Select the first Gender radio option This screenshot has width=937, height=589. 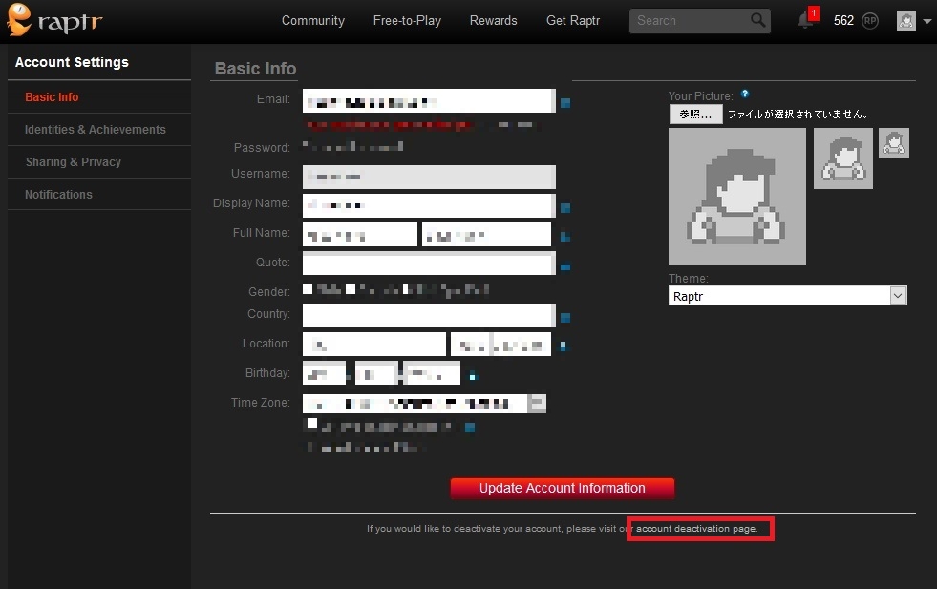point(308,289)
